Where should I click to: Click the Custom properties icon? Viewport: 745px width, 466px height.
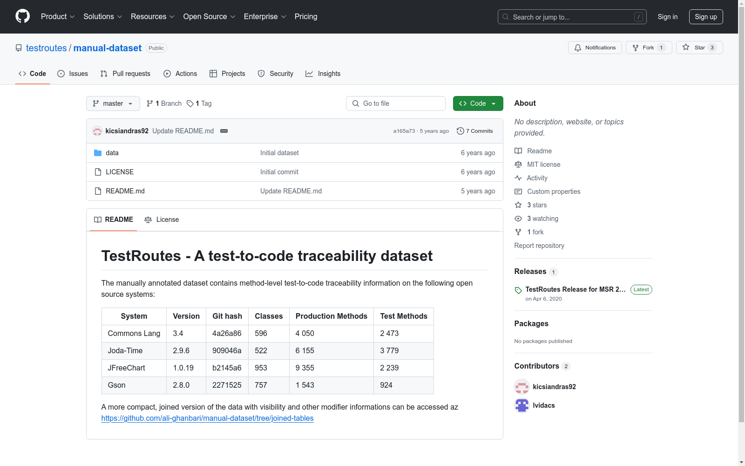pyautogui.click(x=518, y=192)
